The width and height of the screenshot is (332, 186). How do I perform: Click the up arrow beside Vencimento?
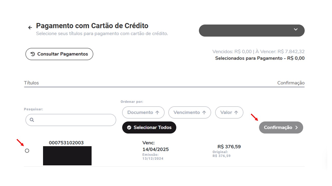[204, 113]
